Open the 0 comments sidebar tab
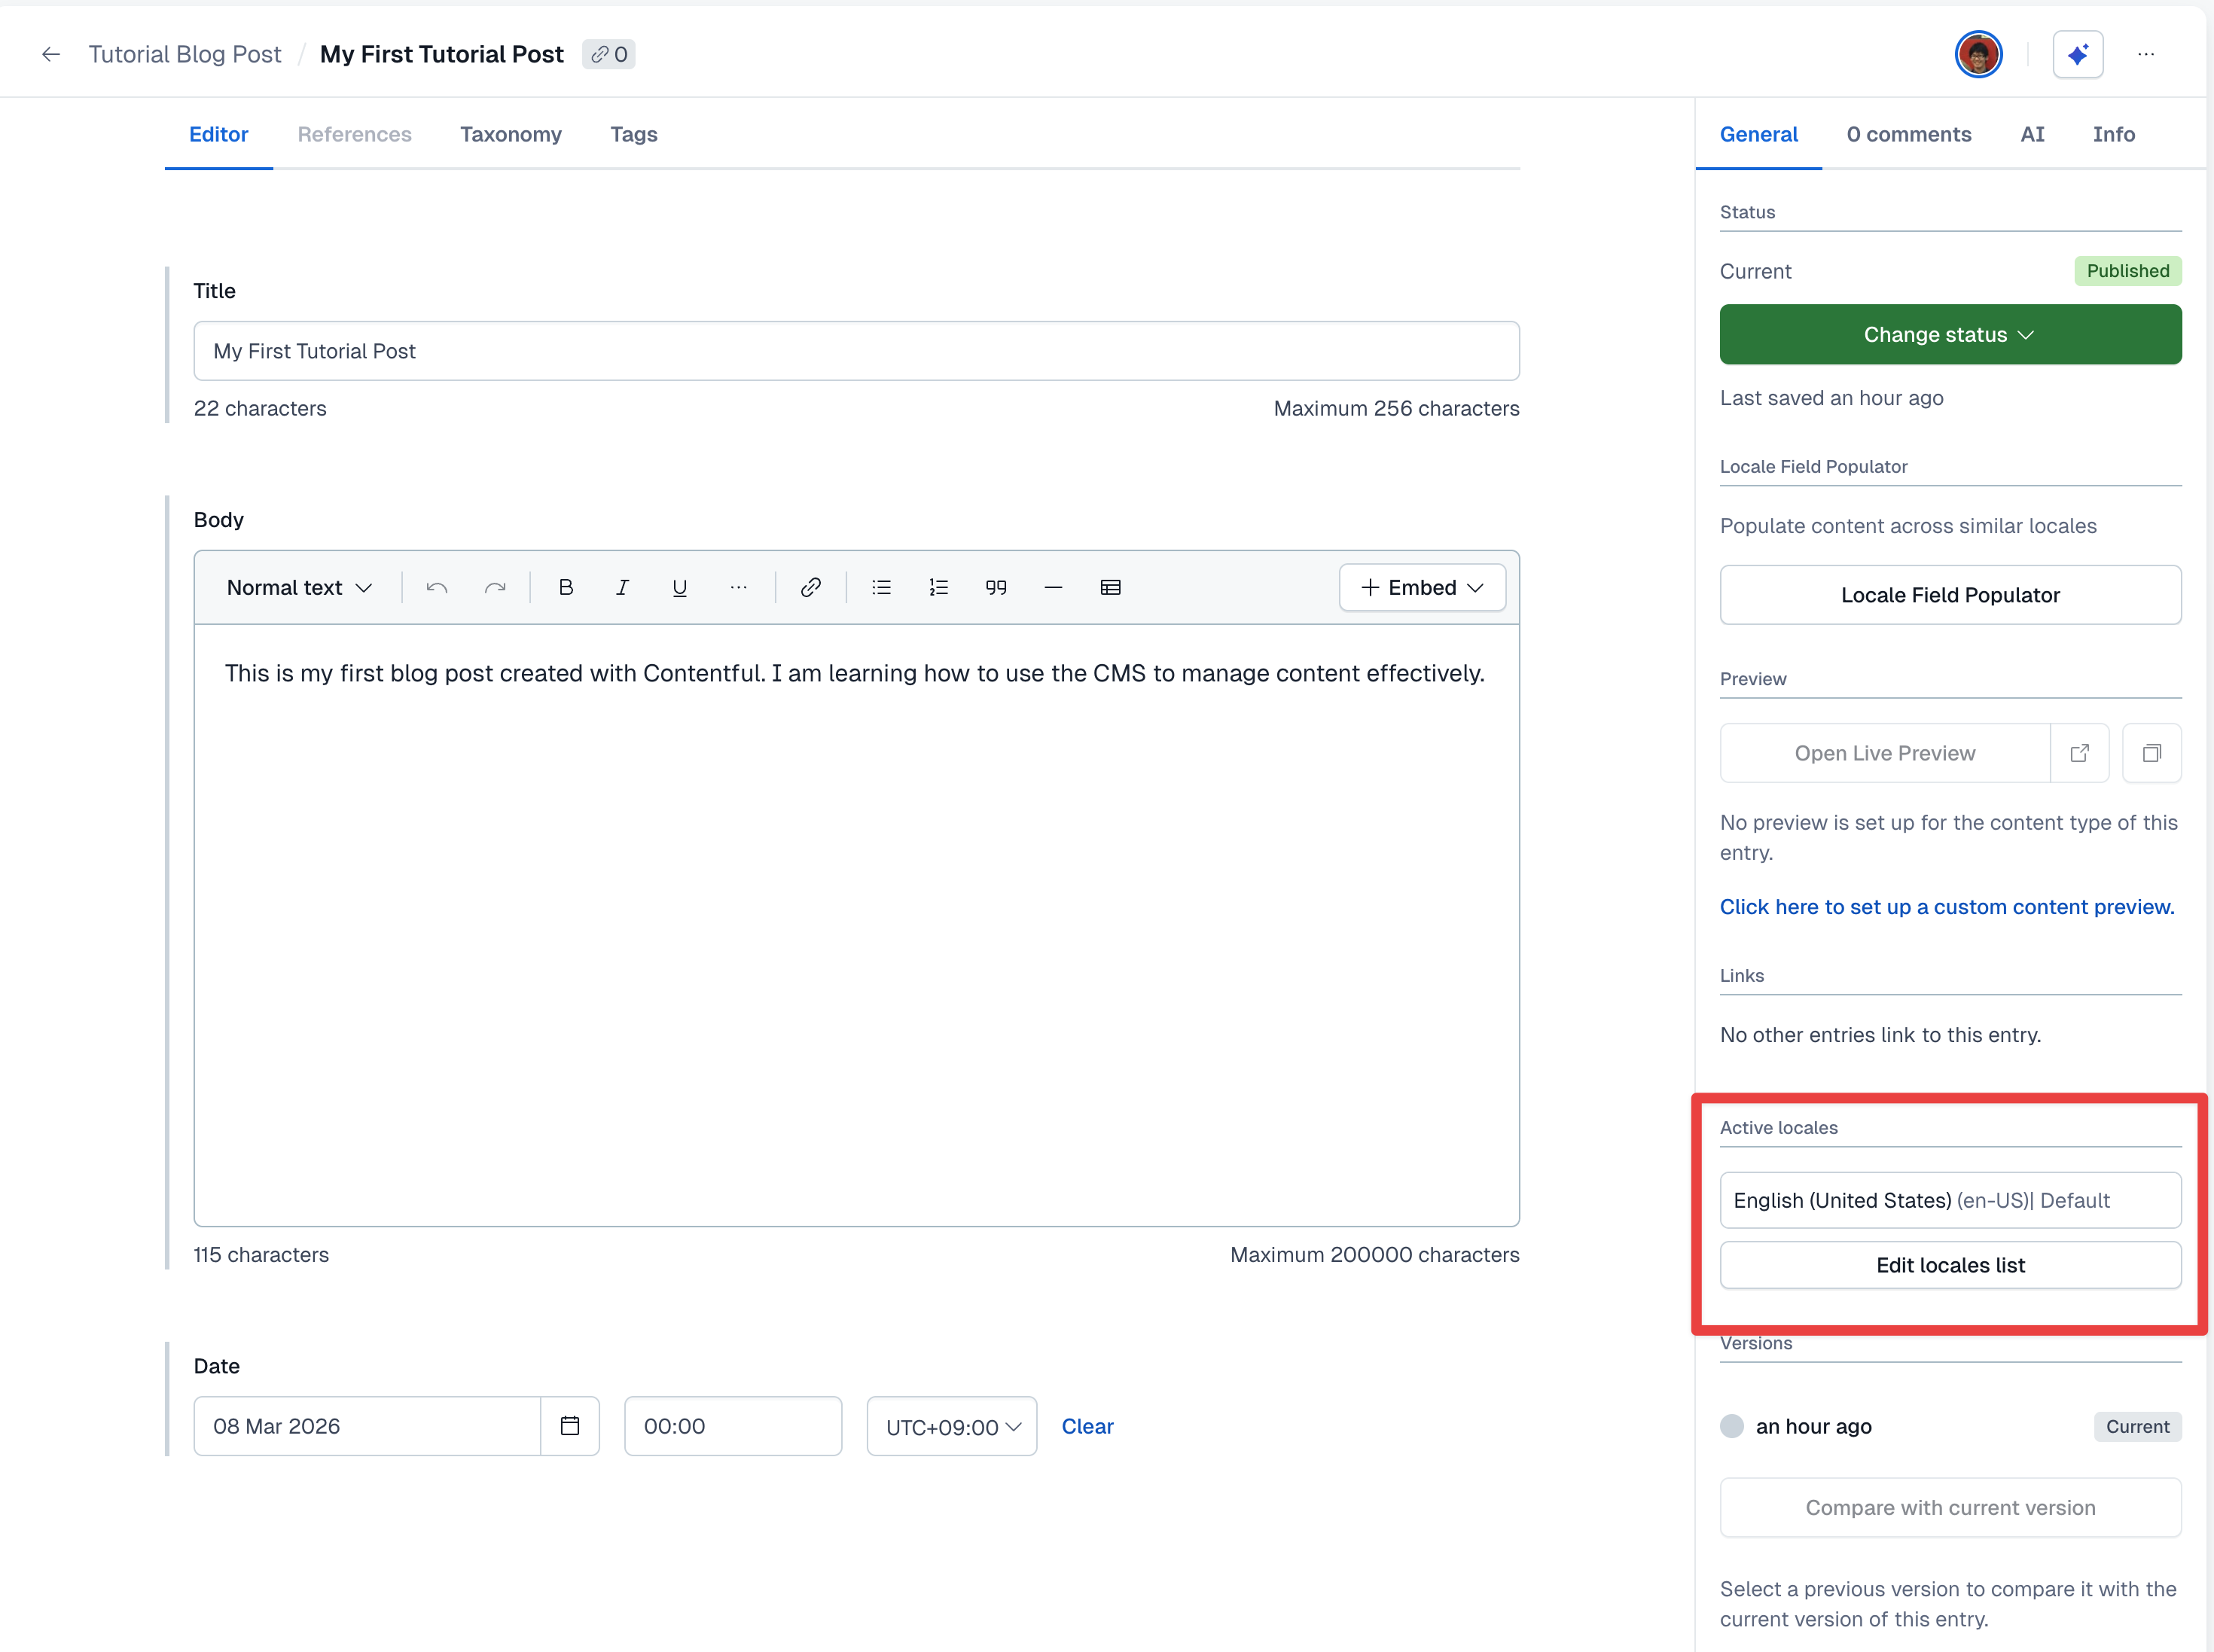 pyautogui.click(x=1908, y=134)
